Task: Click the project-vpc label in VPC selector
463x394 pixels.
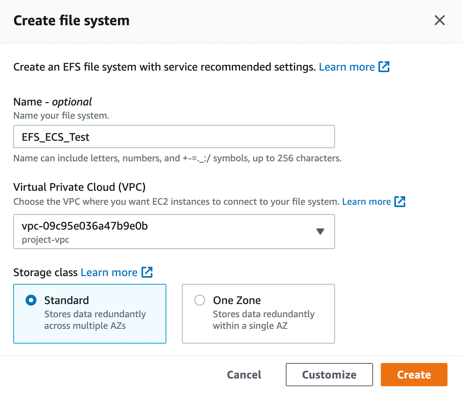Action: [45, 240]
